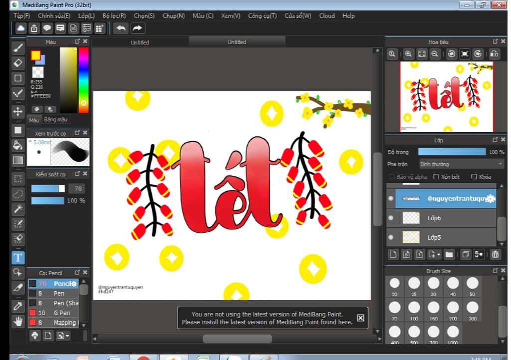
Task: Create a new layer folder
Action: click(x=449, y=254)
